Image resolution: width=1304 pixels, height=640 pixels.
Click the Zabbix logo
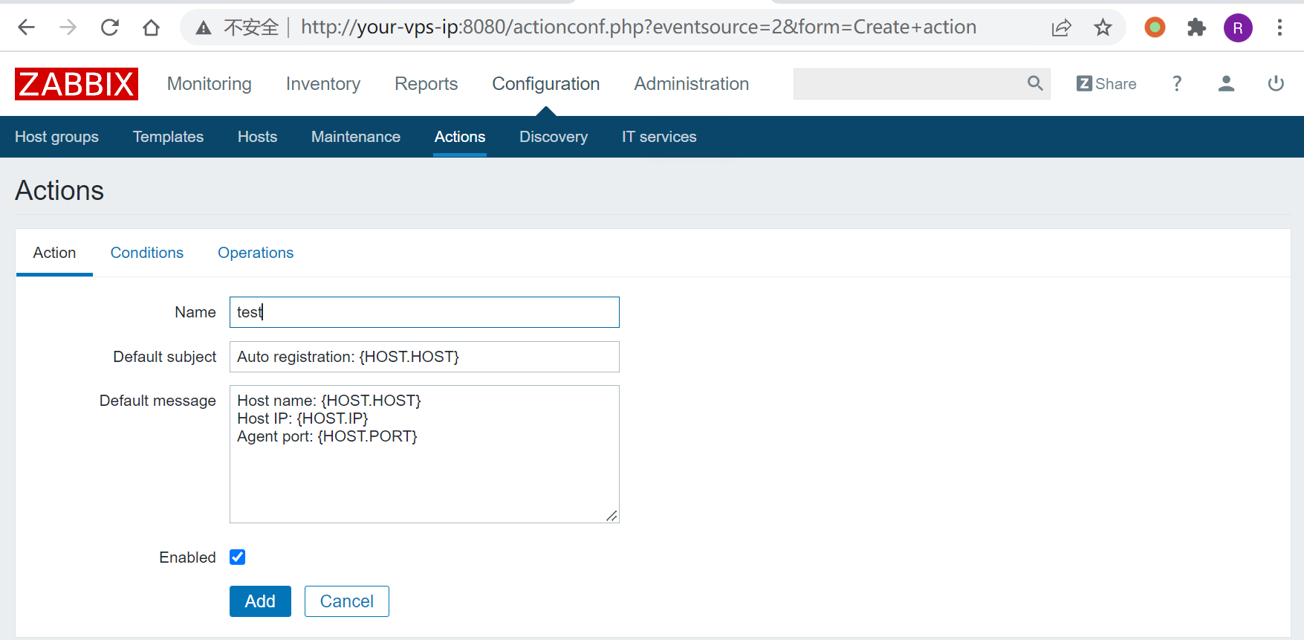click(x=76, y=84)
